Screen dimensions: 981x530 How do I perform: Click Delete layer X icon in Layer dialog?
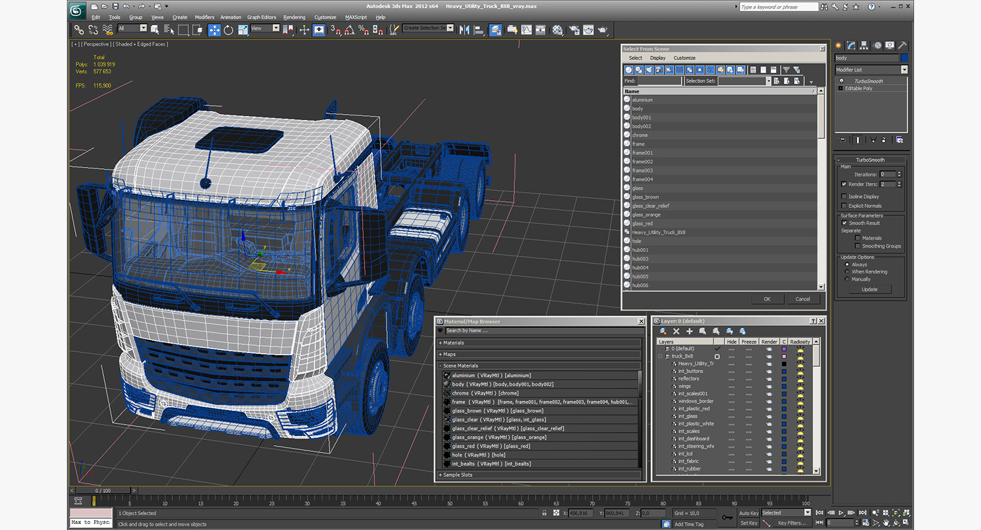pos(676,331)
